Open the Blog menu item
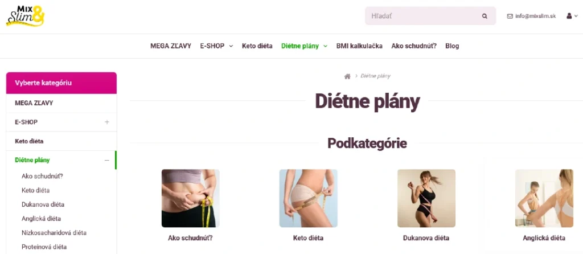 pyautogui.click(x=452, y=46)
